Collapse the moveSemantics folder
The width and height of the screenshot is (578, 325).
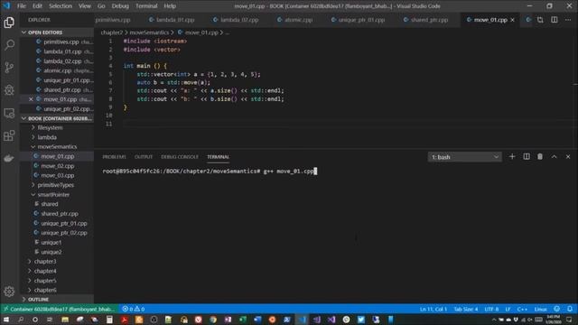point(57,146)
